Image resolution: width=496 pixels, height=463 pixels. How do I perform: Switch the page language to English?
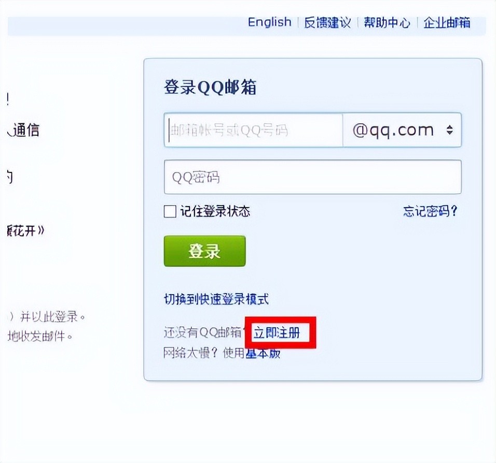269,22
